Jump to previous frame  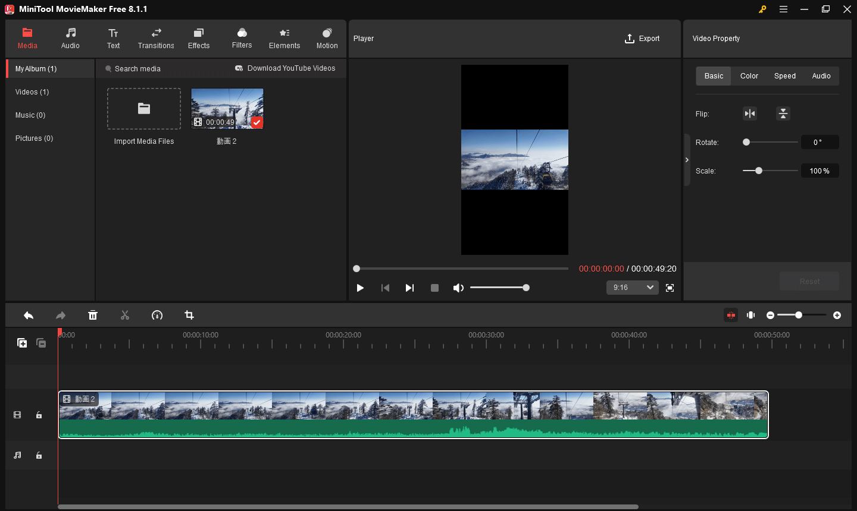coord(385,288)
